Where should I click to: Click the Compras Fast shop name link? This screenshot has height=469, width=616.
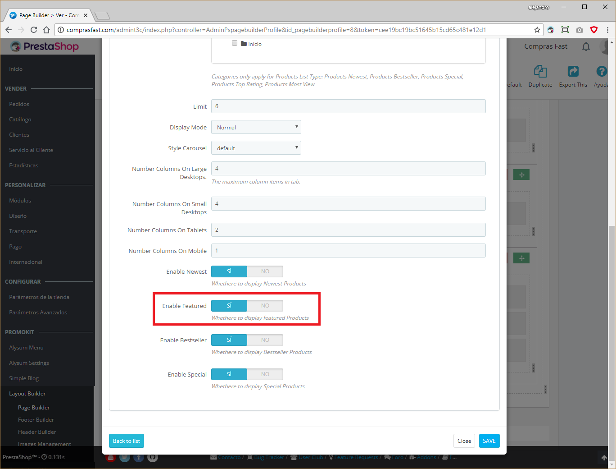546,46
